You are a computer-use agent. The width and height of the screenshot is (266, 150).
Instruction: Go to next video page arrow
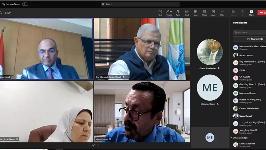point(98,145)
